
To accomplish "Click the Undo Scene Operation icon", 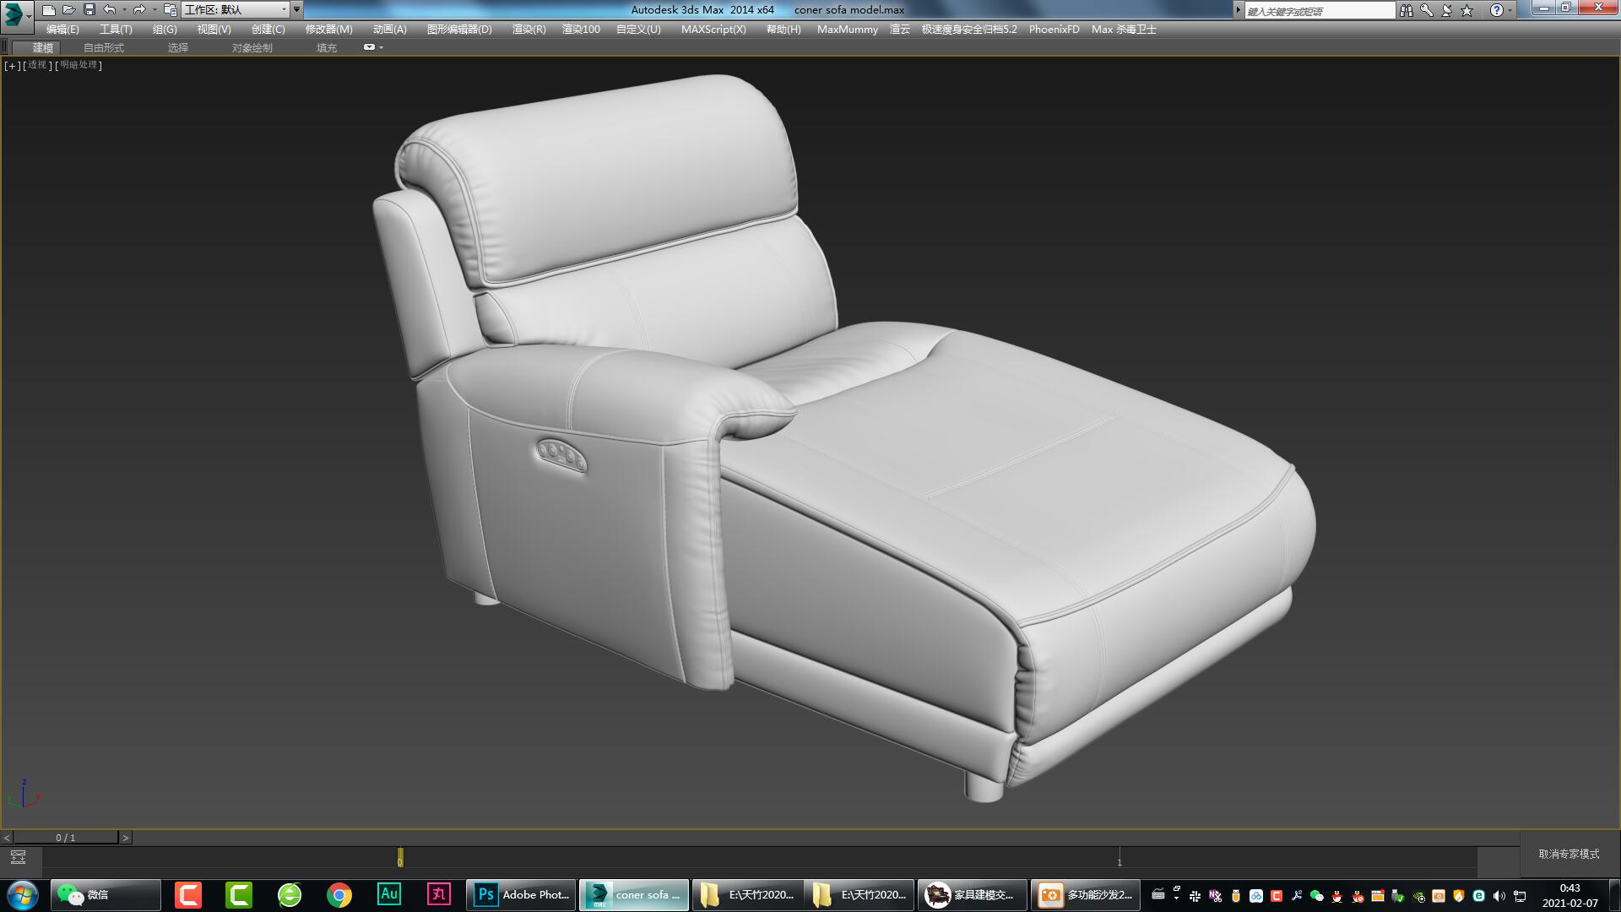I will click(x=108, y=9).
